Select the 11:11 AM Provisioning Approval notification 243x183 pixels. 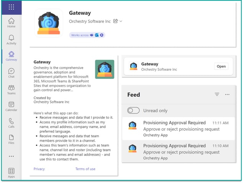(179, 129)
